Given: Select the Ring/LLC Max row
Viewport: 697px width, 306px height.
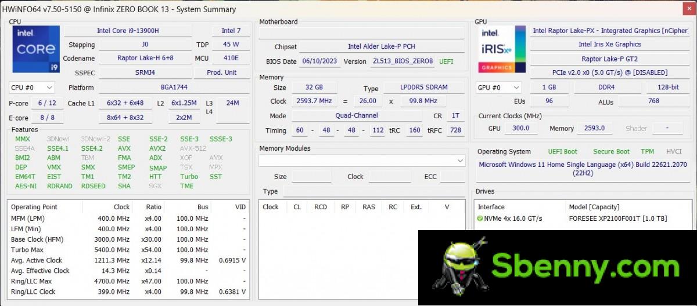Looking at the screenshot, I should [x=128, y=281].
